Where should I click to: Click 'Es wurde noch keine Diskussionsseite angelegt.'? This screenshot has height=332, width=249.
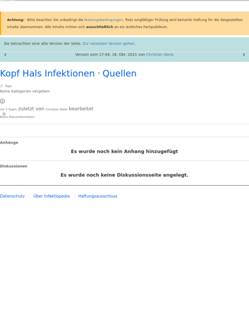click(124, 175)
